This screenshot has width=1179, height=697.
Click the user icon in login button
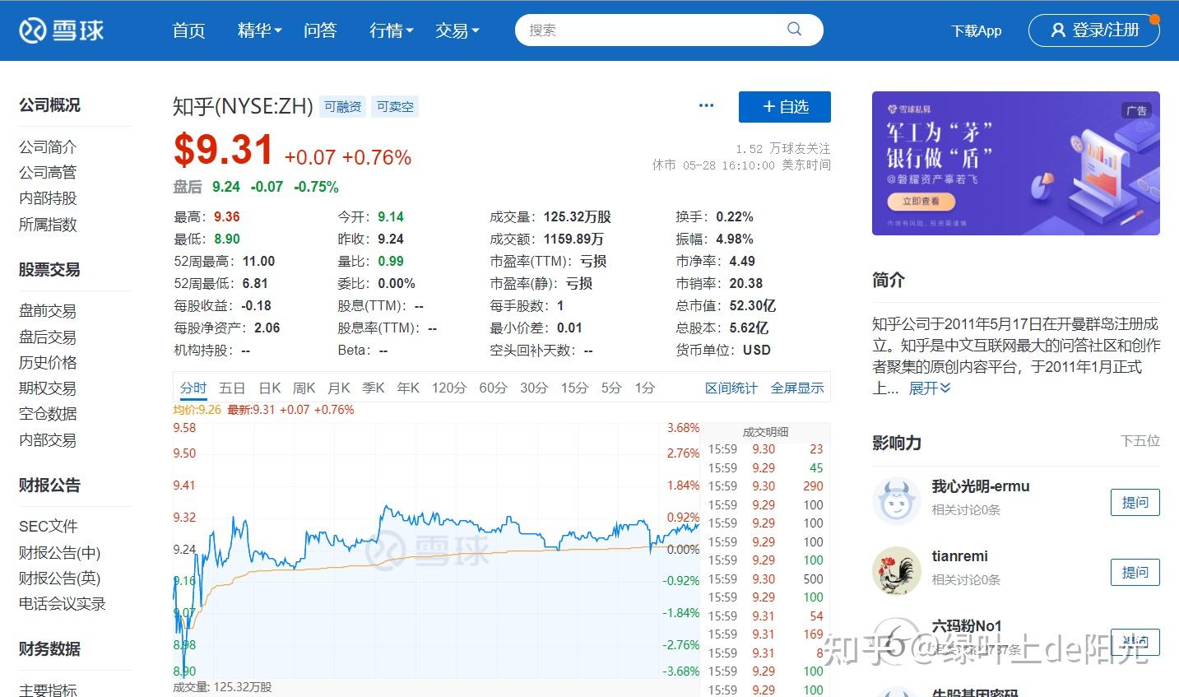pos(1058,30)
